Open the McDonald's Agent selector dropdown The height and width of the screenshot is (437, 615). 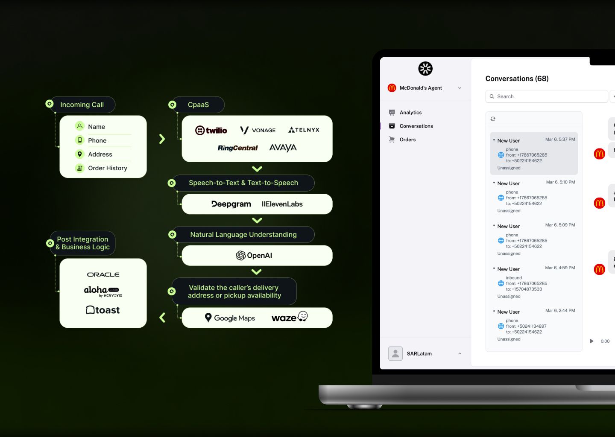[x=425, y=88]
